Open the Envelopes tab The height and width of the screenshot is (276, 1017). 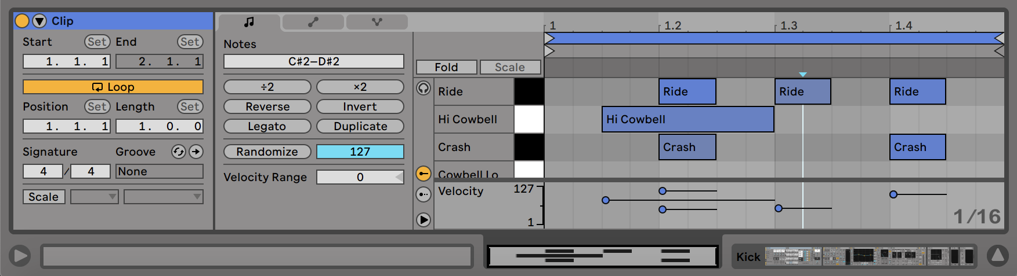coord(313,22)
